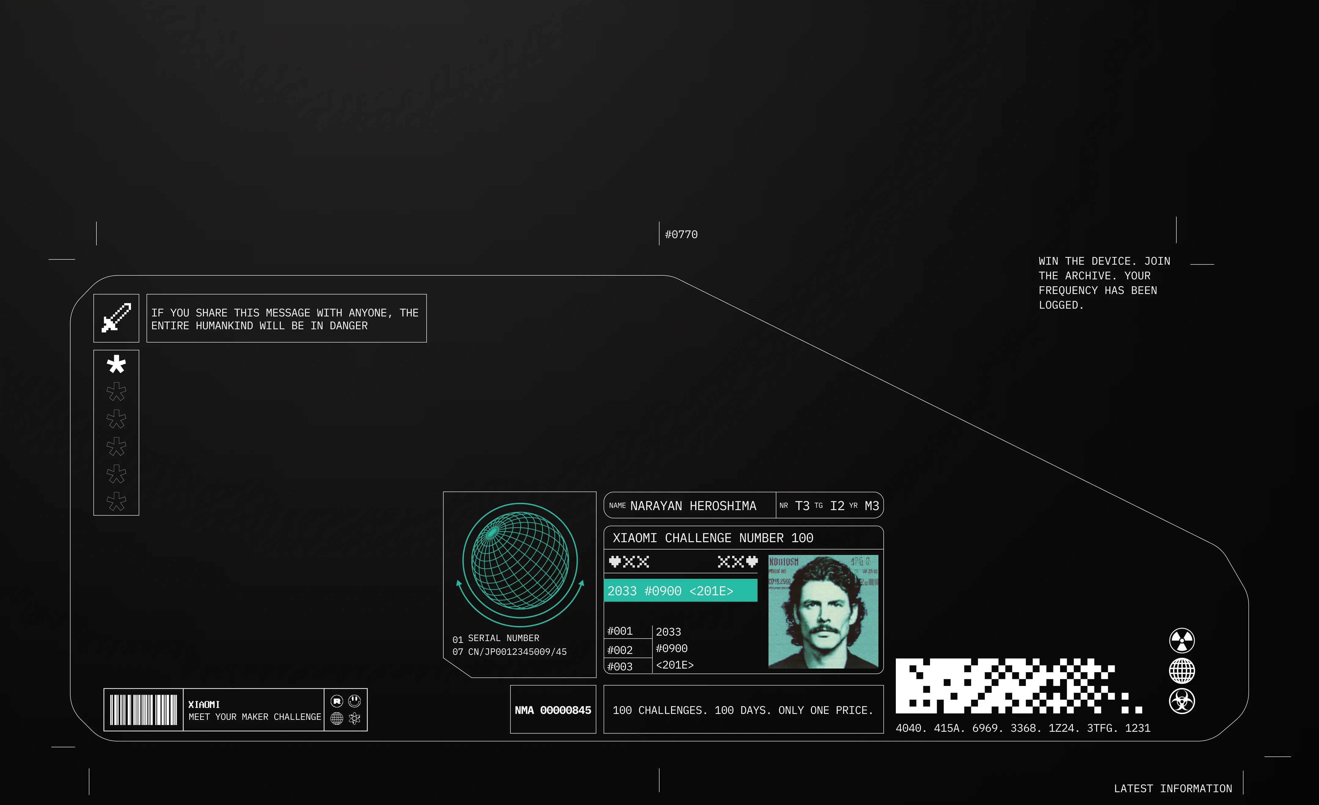Click the right pixel heart icon
Screen dimensions: 1319x805
752,561
